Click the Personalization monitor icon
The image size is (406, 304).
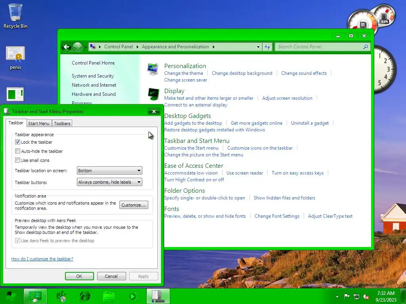tap(153, 69)
